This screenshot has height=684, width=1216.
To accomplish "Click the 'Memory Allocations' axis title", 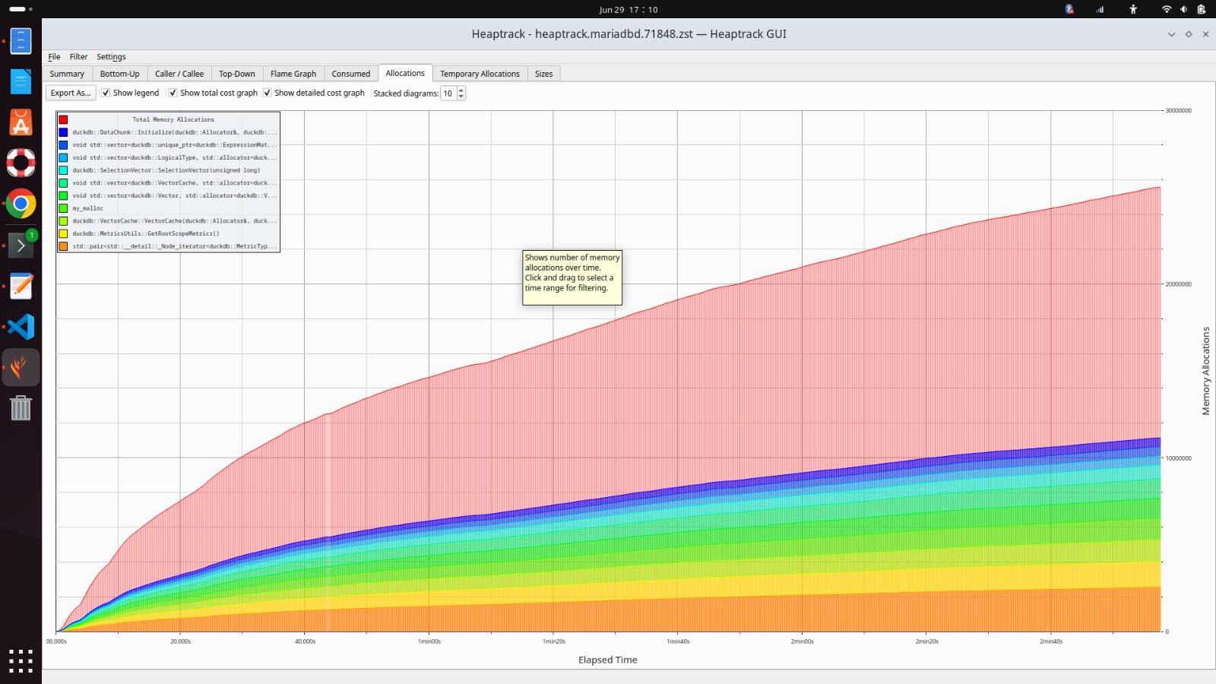I will tap(1205, 371).
